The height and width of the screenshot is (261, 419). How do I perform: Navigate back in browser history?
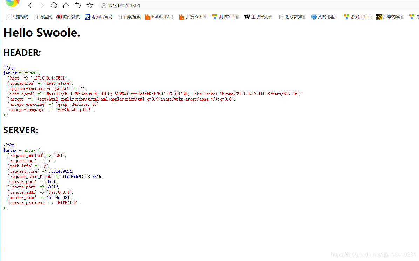pos(29,5)
